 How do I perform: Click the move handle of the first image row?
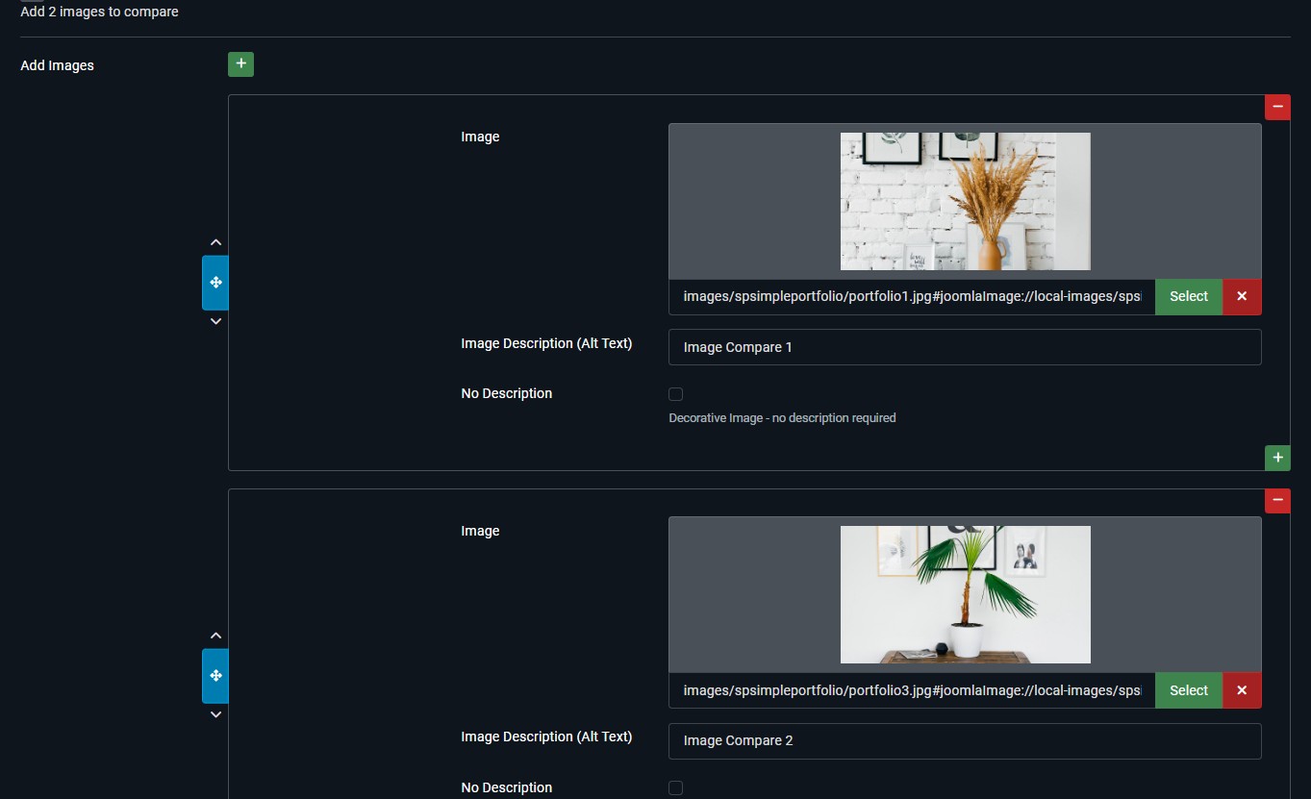(x=215, y=283)
